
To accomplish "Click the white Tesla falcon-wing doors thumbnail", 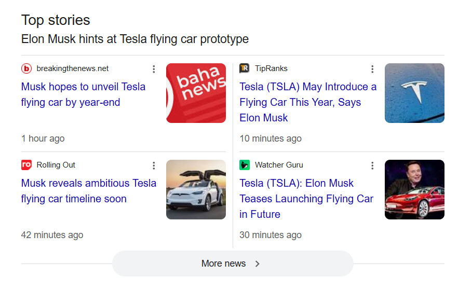I will tap(196, 190).
